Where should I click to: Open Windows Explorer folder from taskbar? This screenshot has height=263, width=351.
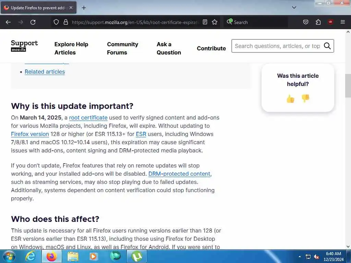click(73, 256)
